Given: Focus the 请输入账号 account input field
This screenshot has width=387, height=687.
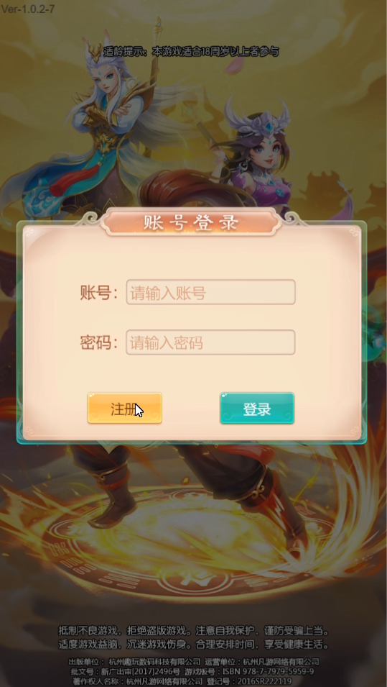Looking at the screenshot, I should [211, 292].
